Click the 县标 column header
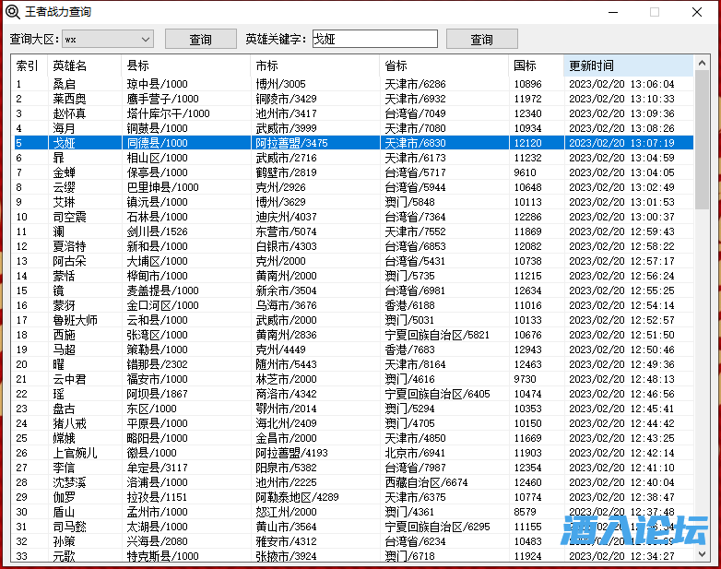The height and width of the screenshot is (569, 721). 185,65
